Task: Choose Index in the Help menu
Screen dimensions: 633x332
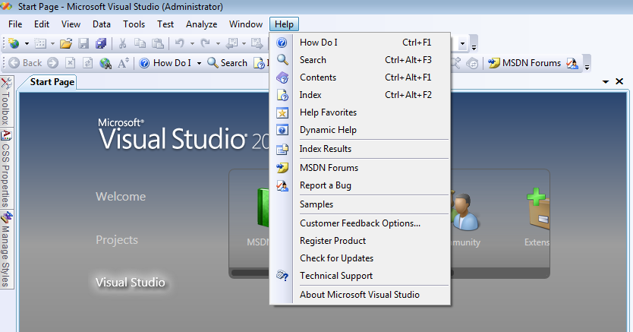Action: click(x=360, y=95)
